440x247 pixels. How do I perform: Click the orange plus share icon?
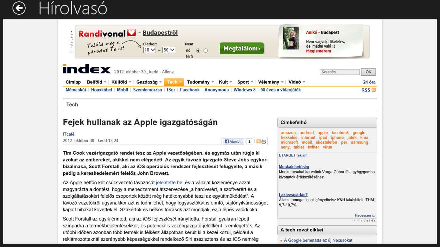(258, 141)
